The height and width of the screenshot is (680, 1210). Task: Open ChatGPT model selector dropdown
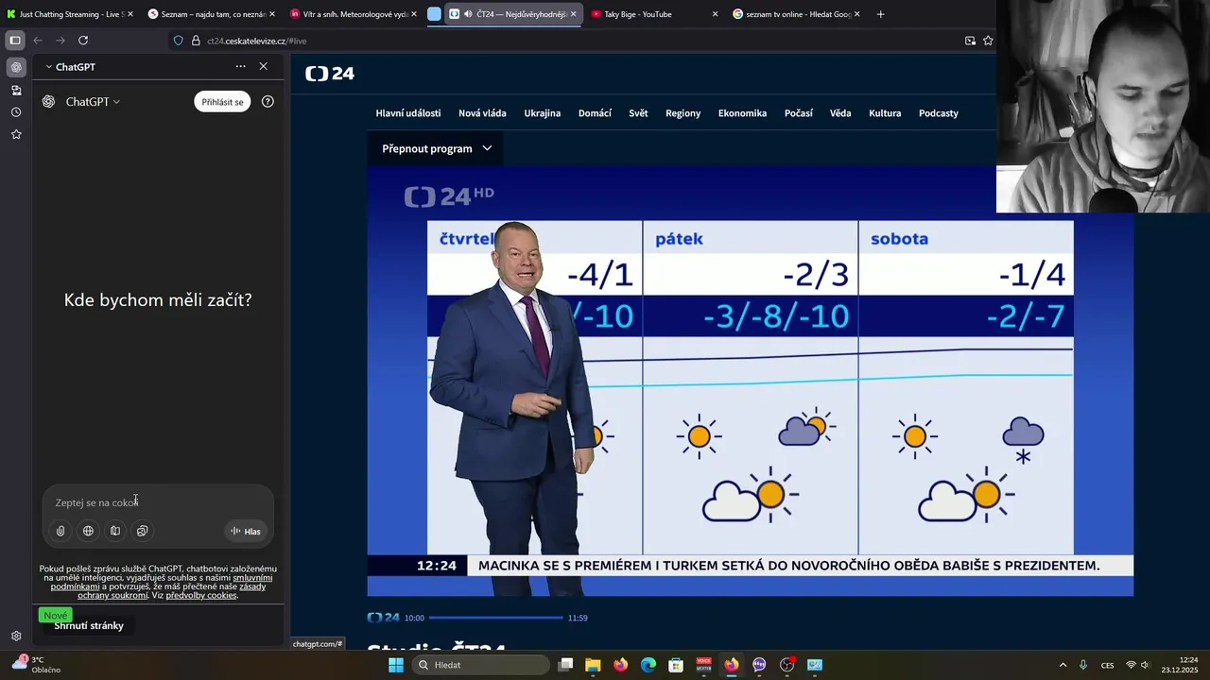[x=93, y=101]
